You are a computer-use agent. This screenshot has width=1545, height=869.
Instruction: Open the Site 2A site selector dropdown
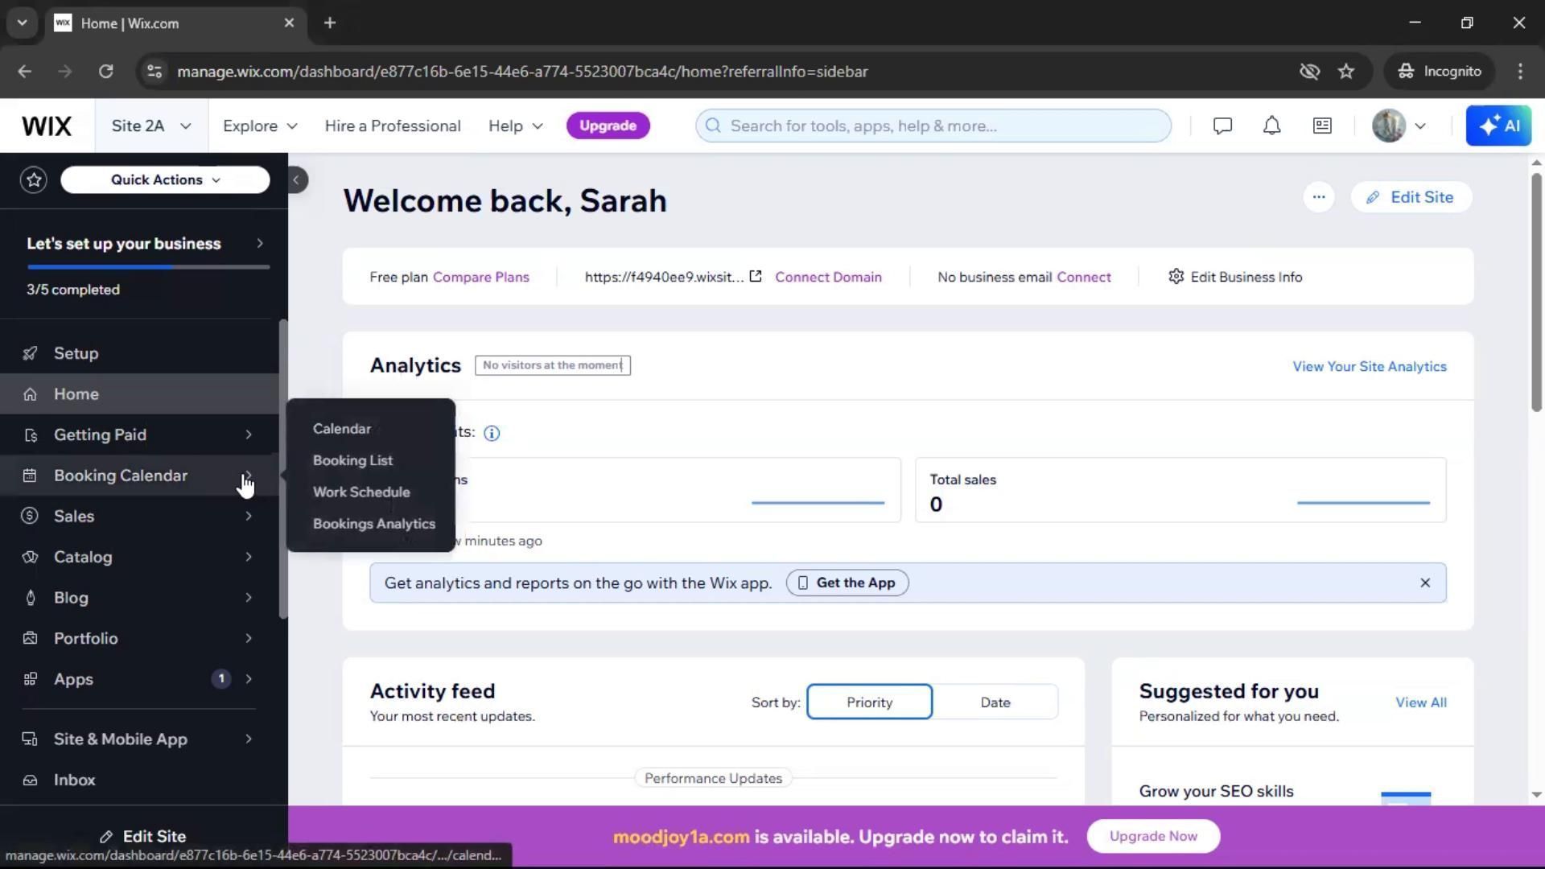(x=151, y=126)
